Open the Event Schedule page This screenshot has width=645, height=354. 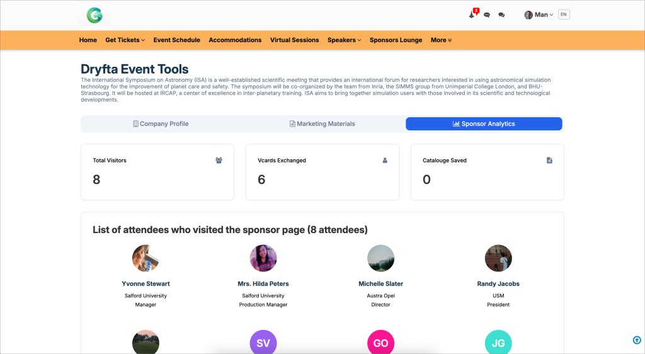click(x=177, y=40)
